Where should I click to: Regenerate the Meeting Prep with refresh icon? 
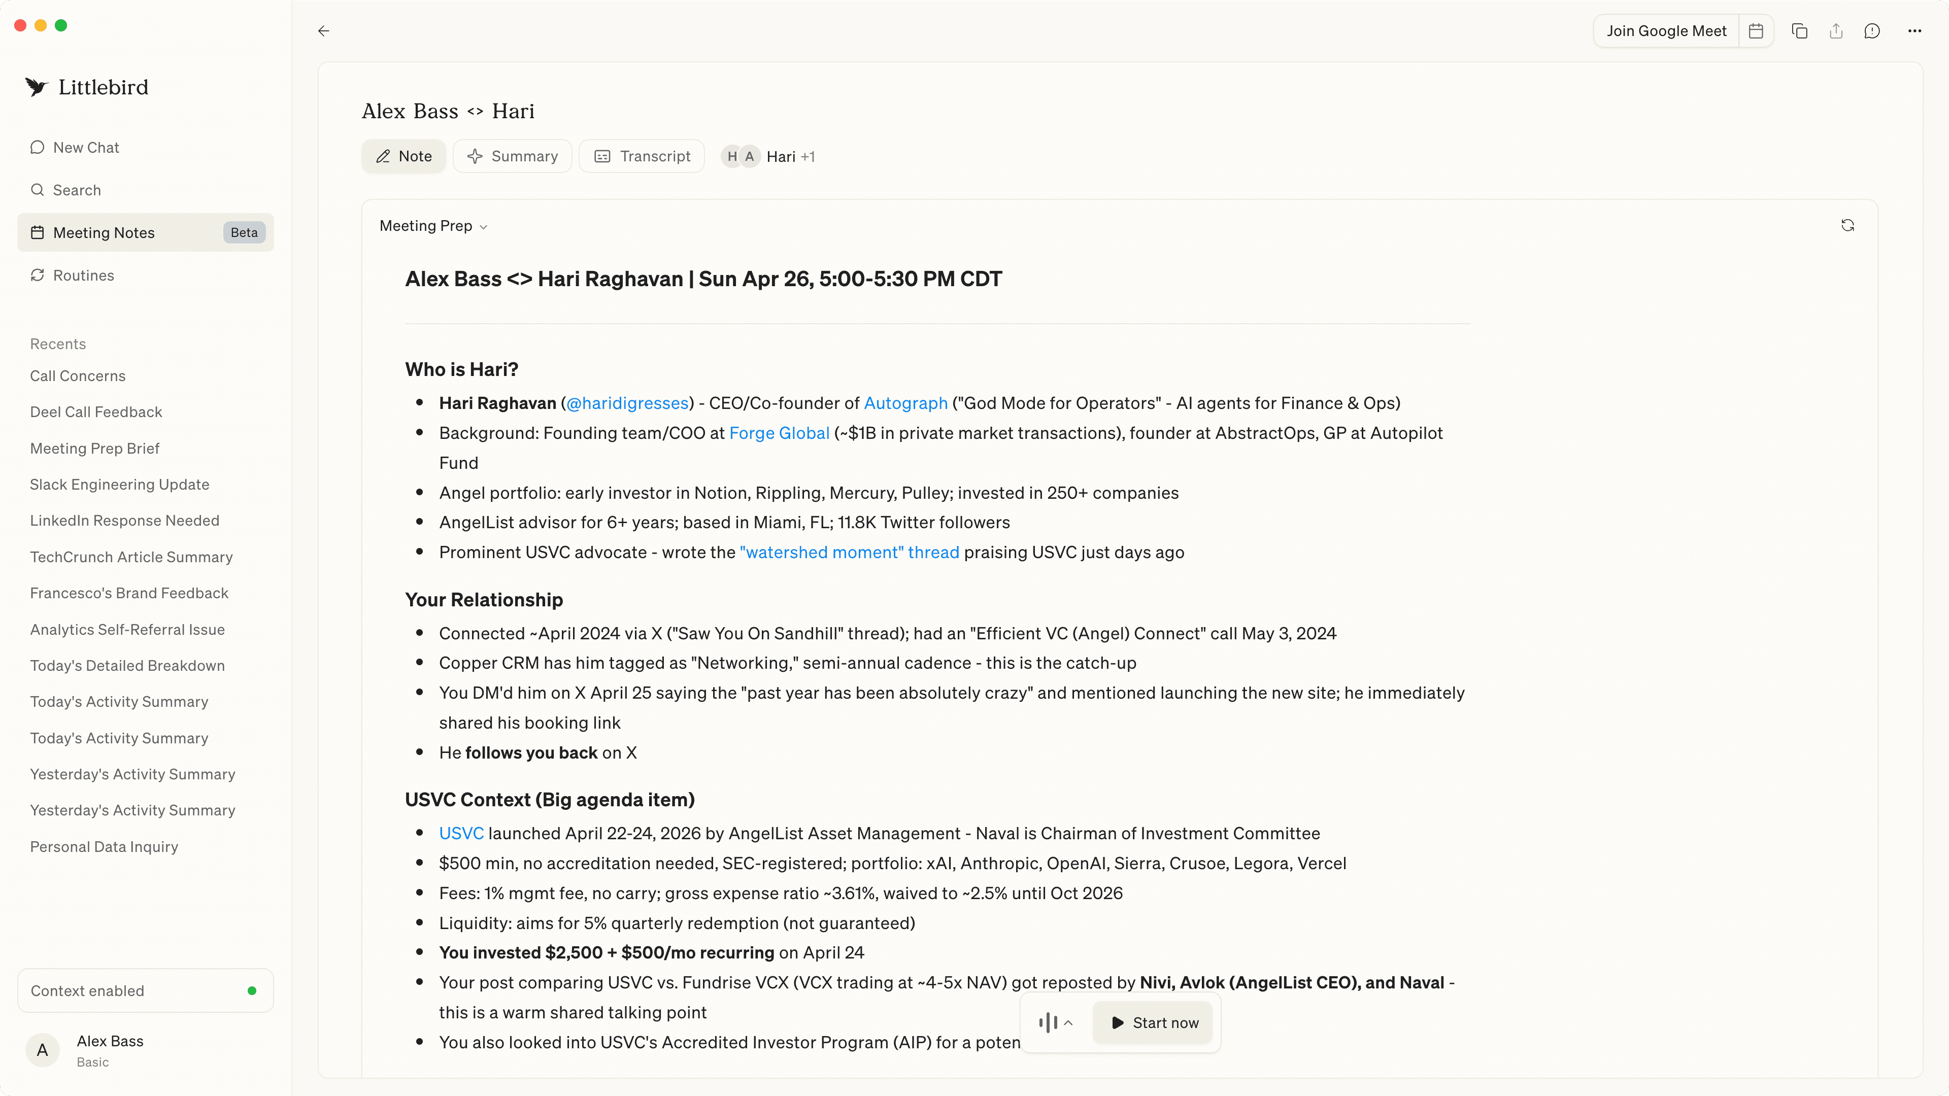(1847, 225)
